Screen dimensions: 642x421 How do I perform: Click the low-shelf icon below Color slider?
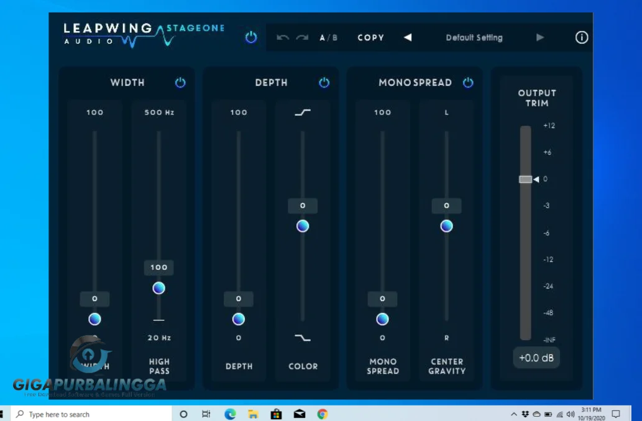point(303,338)
